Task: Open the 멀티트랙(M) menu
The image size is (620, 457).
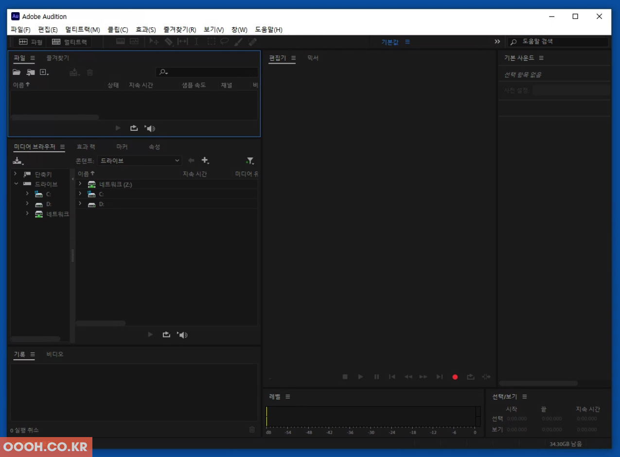Action: coord(82,30)
